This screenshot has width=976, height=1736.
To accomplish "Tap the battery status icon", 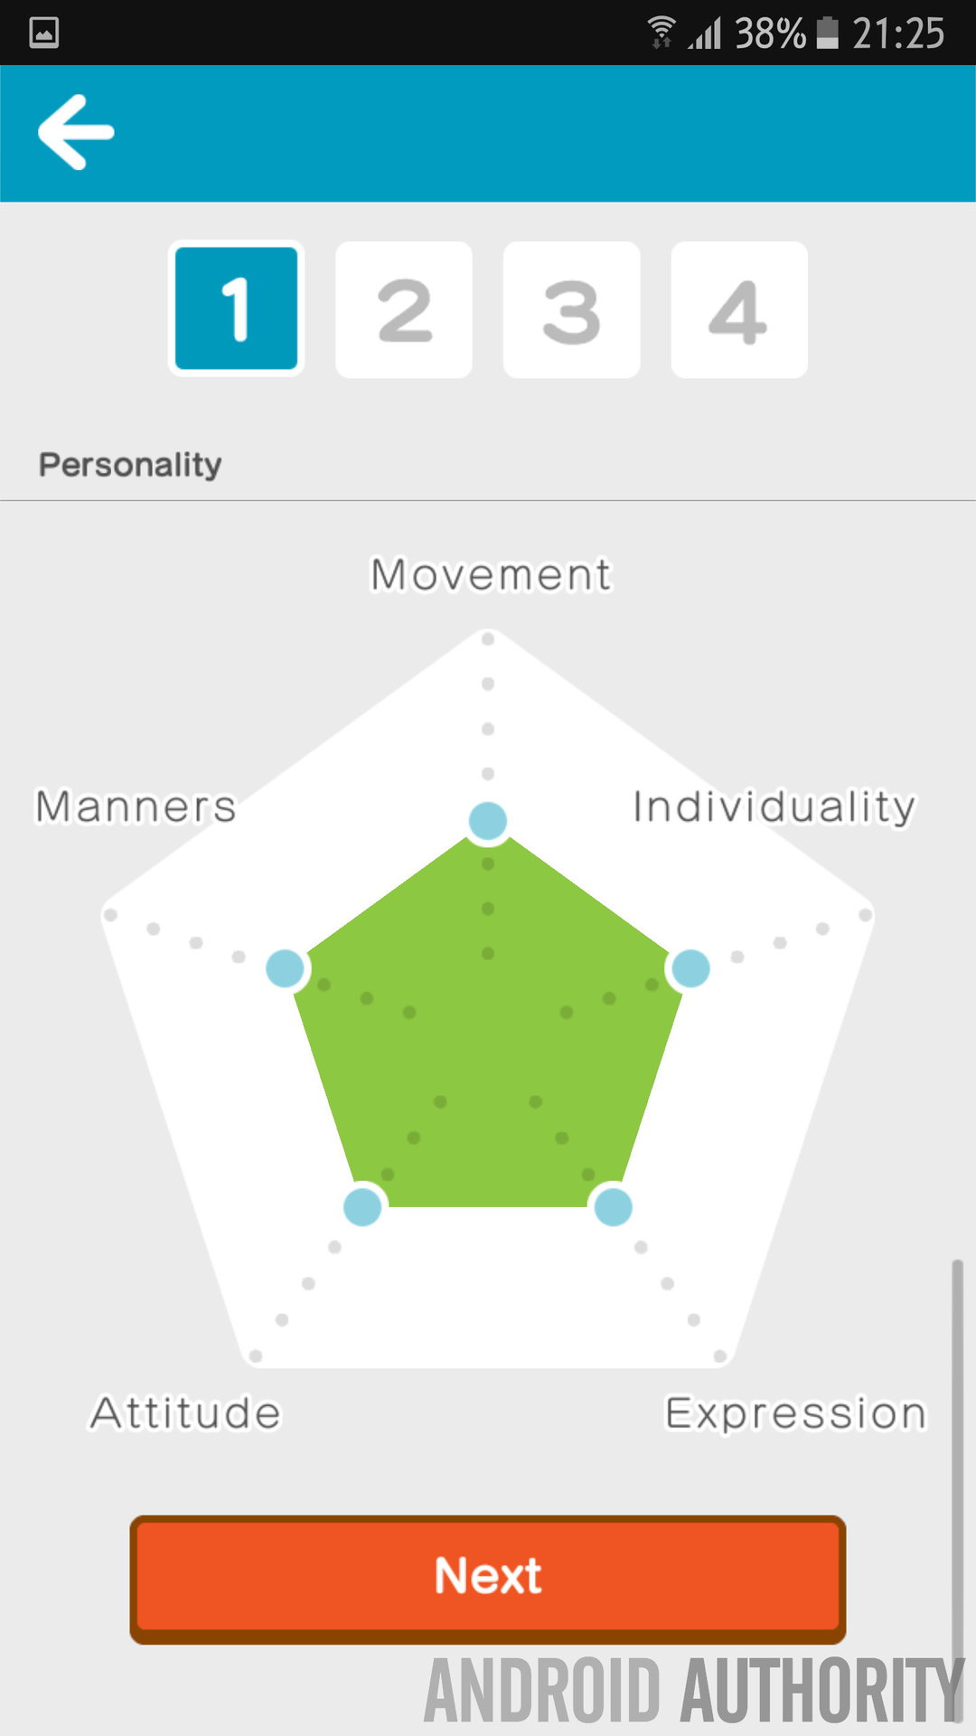I will 827,33.
